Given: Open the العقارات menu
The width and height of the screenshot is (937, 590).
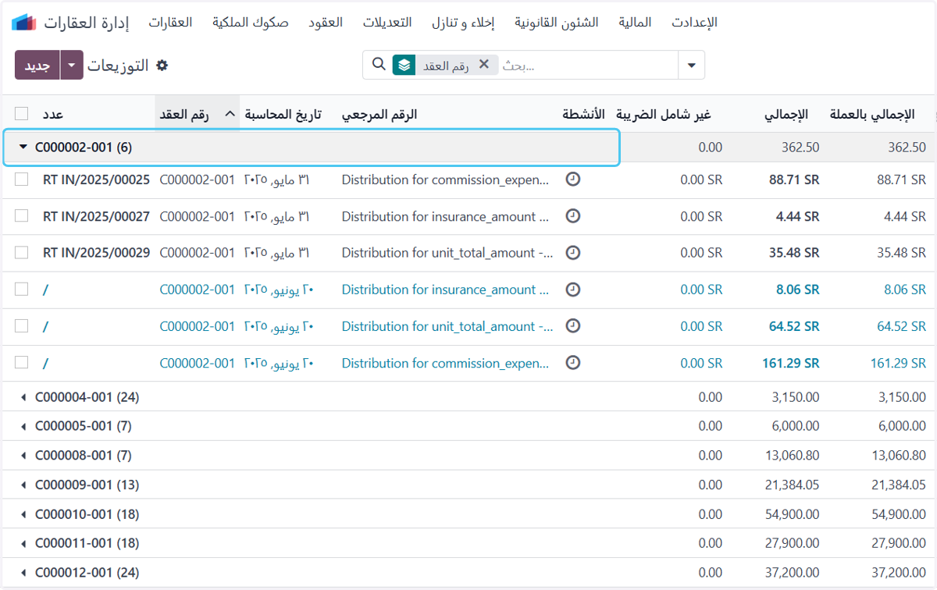Looking at the screenshot, I should 170,22.
